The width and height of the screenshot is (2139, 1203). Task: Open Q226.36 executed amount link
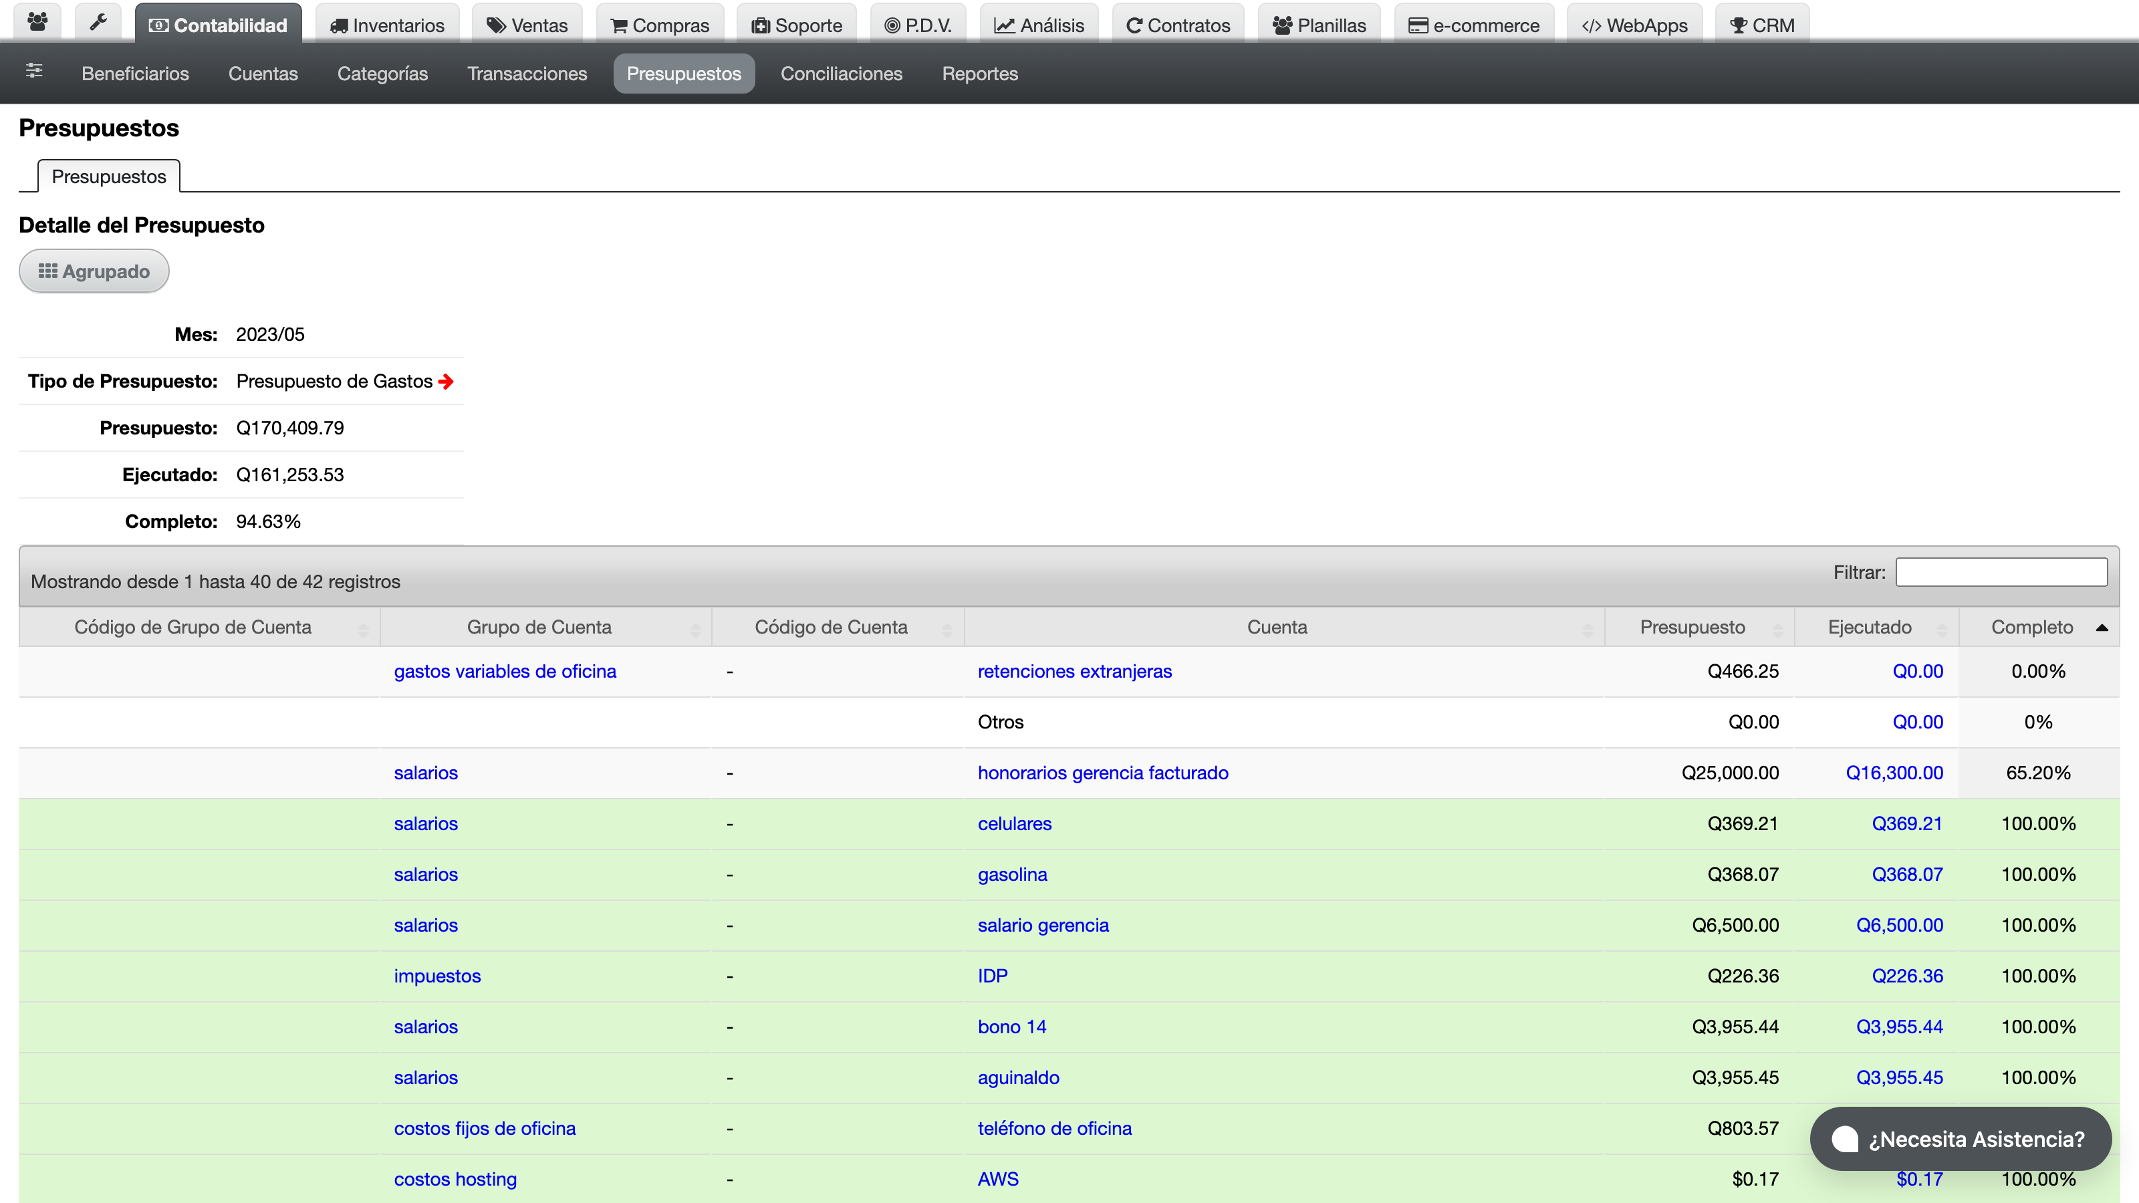(1906, 976)
